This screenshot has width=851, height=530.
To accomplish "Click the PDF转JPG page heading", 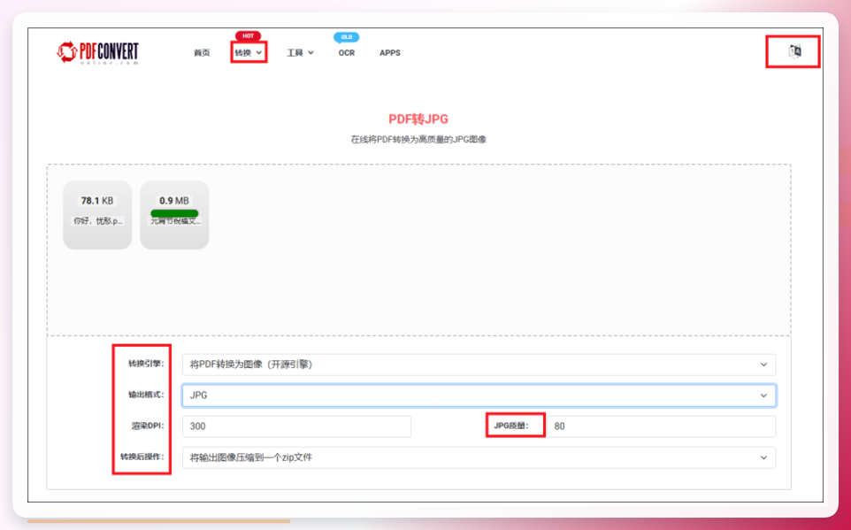I will pos(418,119).
